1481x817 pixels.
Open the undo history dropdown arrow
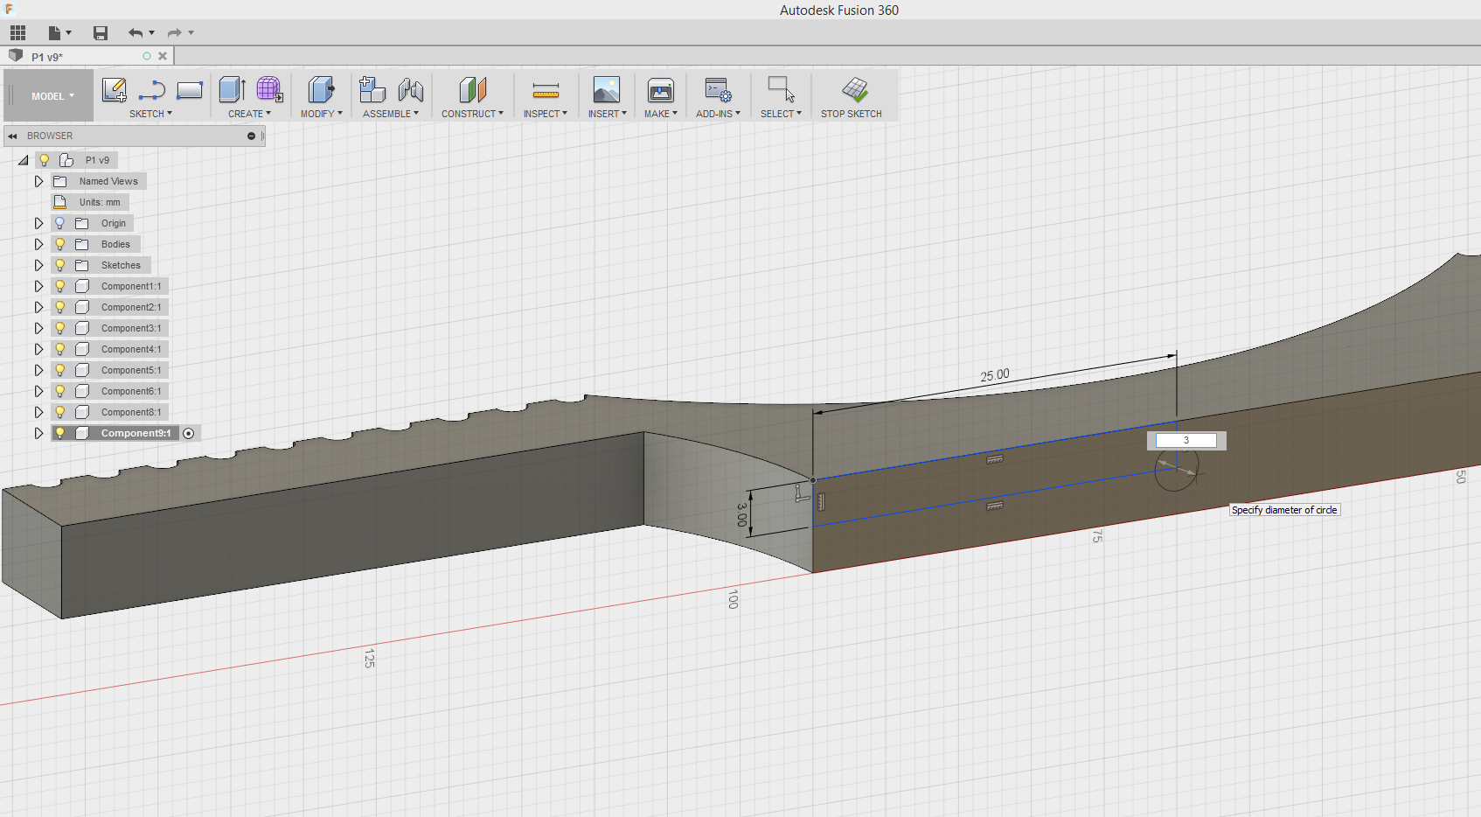(x=152, y=33)
